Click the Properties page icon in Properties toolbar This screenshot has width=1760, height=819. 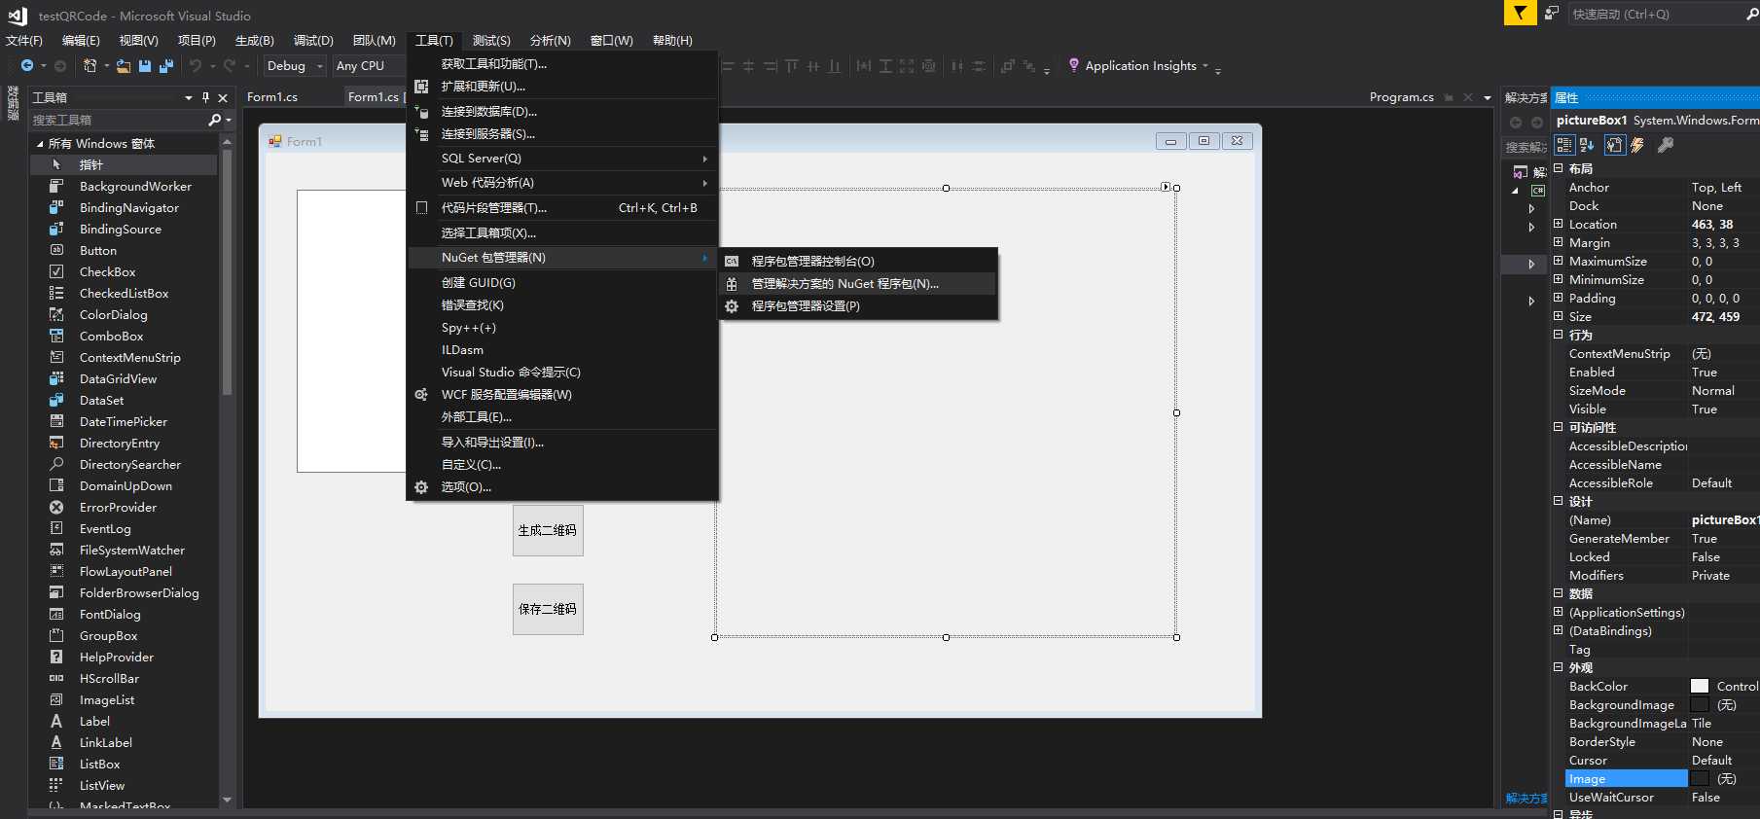(x=1615, y=145)
